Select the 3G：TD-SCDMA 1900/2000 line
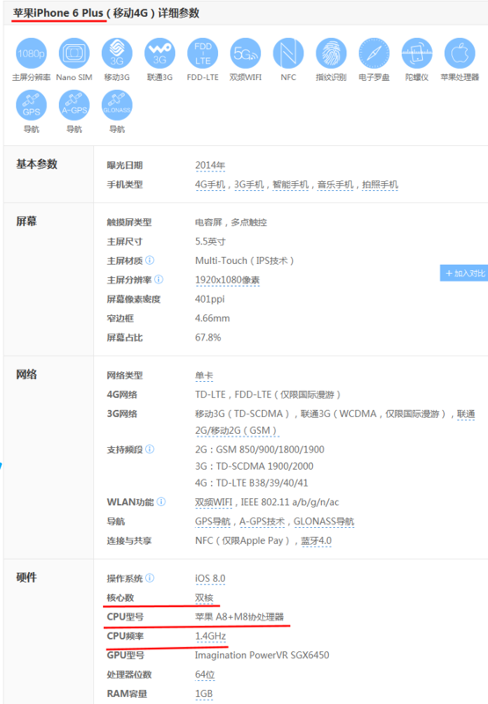Screen dimensions: 488x704 tap(254, 466)
